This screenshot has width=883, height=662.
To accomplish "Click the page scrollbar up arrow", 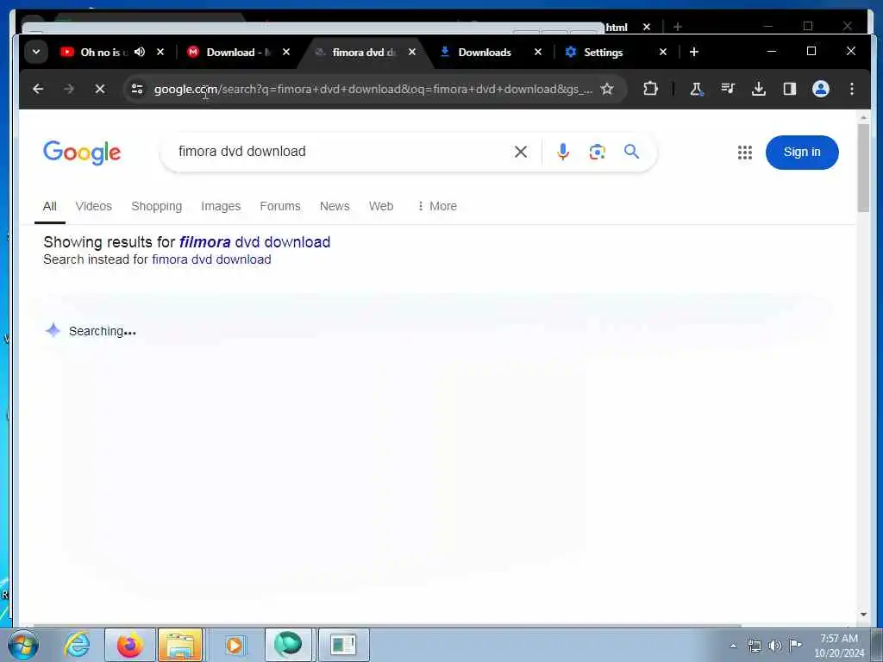I will pos(863,117).
